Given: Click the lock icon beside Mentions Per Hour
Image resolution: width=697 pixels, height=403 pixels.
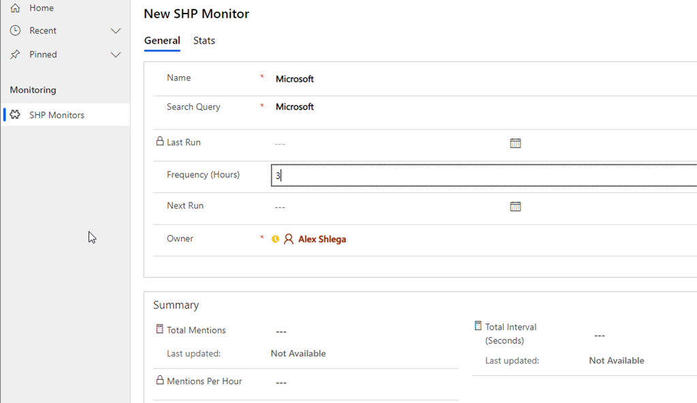Looking at the screenshot, I should click(x=160, y=380).
